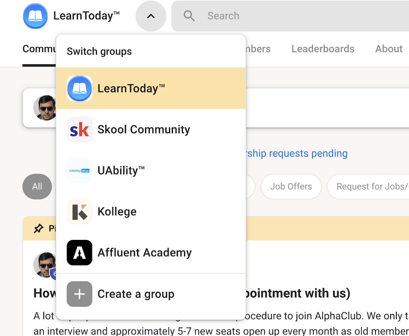Open the Leaderboards tab
Screen dimensions: 409x336
[x=323, y=49]
